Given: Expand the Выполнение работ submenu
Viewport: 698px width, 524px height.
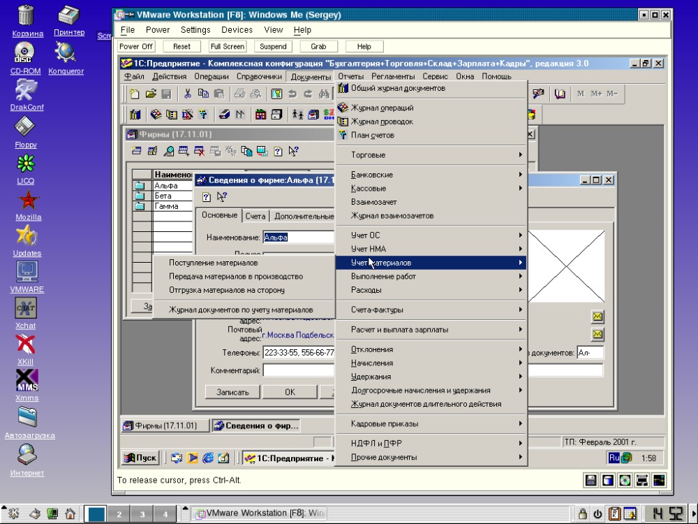Looking at the screenshot, I should (431, 276).
